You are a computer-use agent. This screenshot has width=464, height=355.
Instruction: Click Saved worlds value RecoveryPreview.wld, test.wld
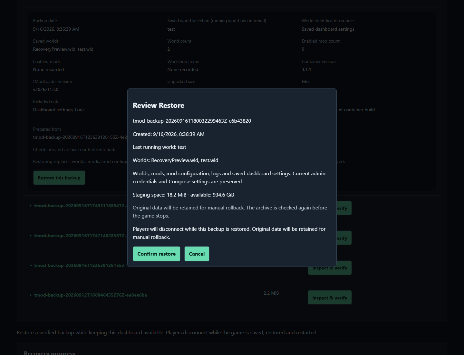pyautogui.click(x=63, y=49)
